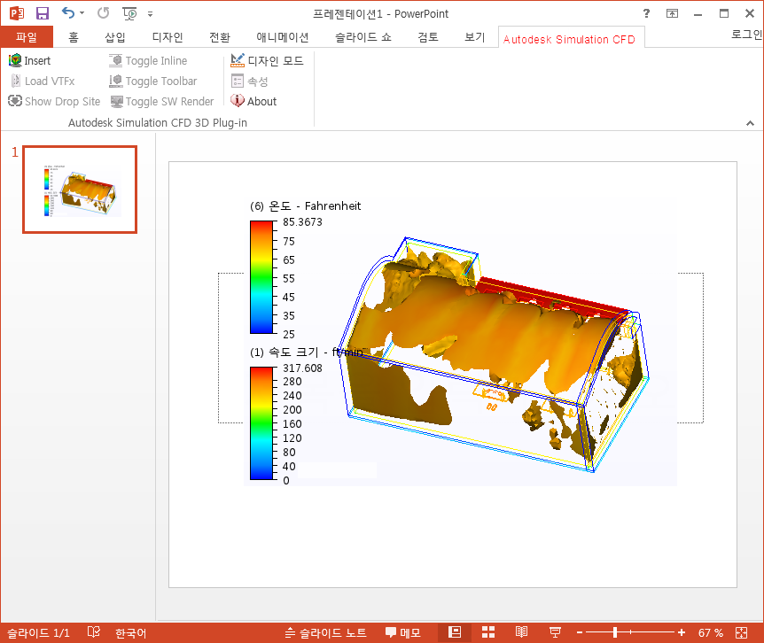Click the spell check status icon
The image size is (764, 643).
pos(94,632)
